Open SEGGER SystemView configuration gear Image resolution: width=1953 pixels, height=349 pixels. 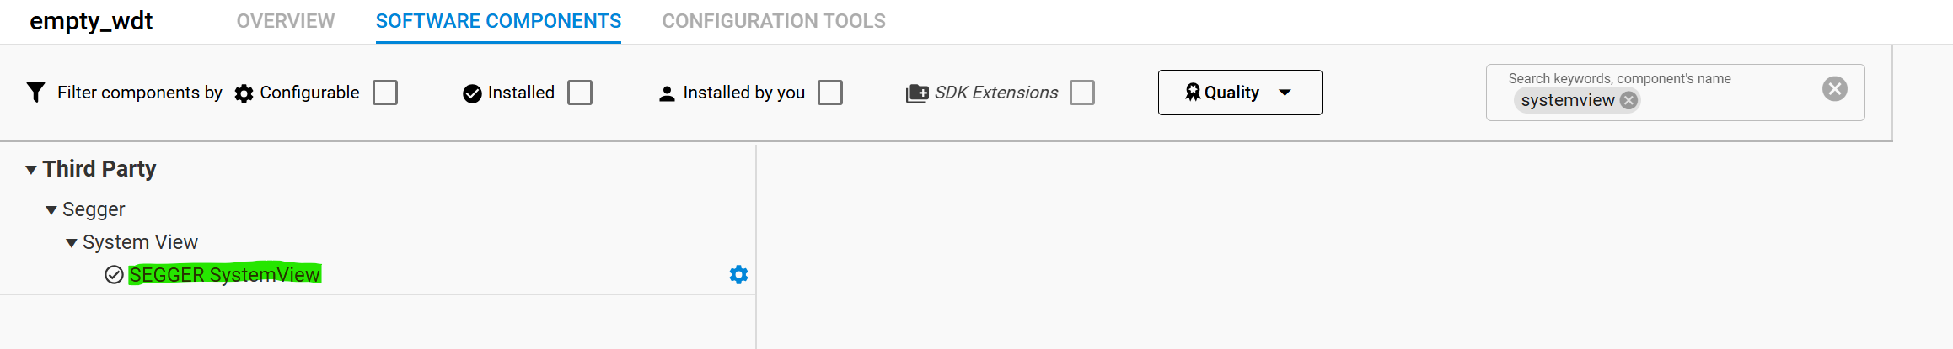tap(738, 275)
